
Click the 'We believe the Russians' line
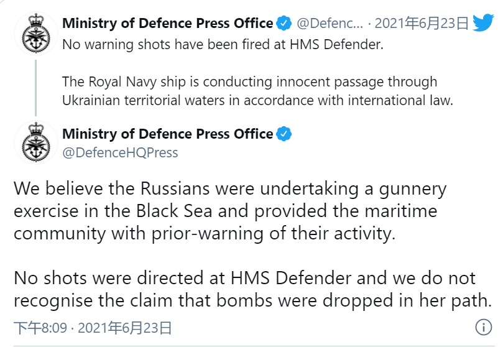tap(229, 188)
